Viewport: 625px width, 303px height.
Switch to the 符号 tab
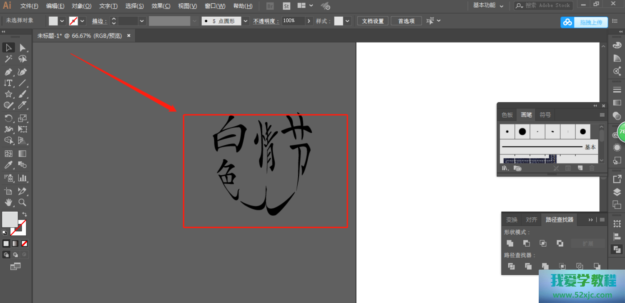coord(545,115)
